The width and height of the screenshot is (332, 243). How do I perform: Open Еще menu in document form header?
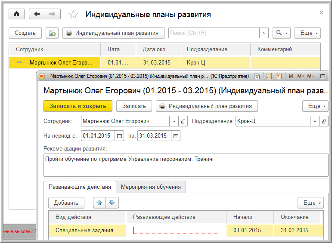coord(316,106)
